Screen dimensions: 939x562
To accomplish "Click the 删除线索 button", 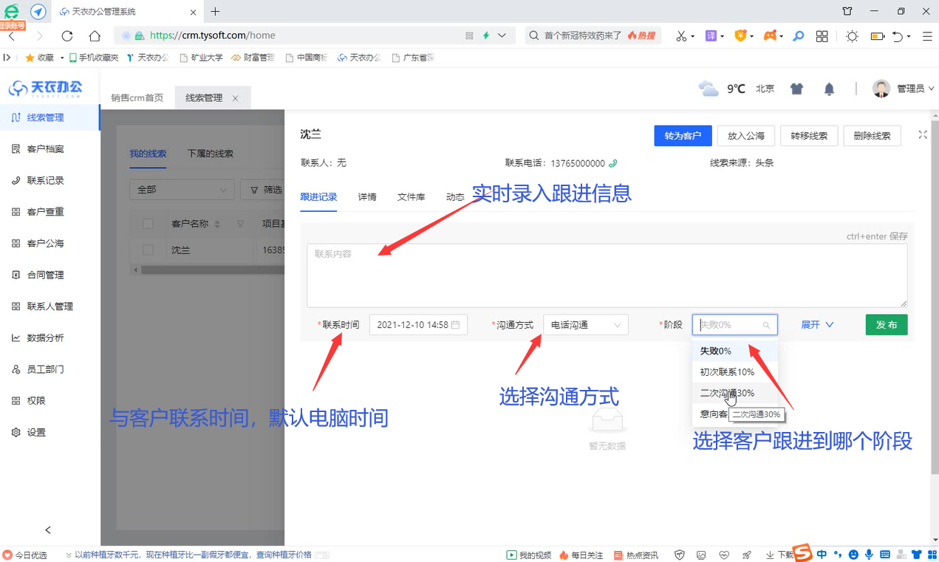I will 872,136.
